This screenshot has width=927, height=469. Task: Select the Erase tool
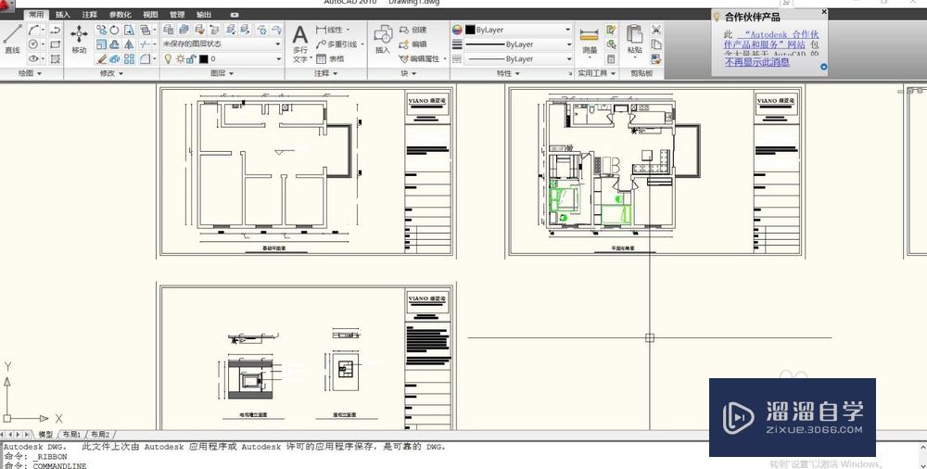[x=102, y=59]
